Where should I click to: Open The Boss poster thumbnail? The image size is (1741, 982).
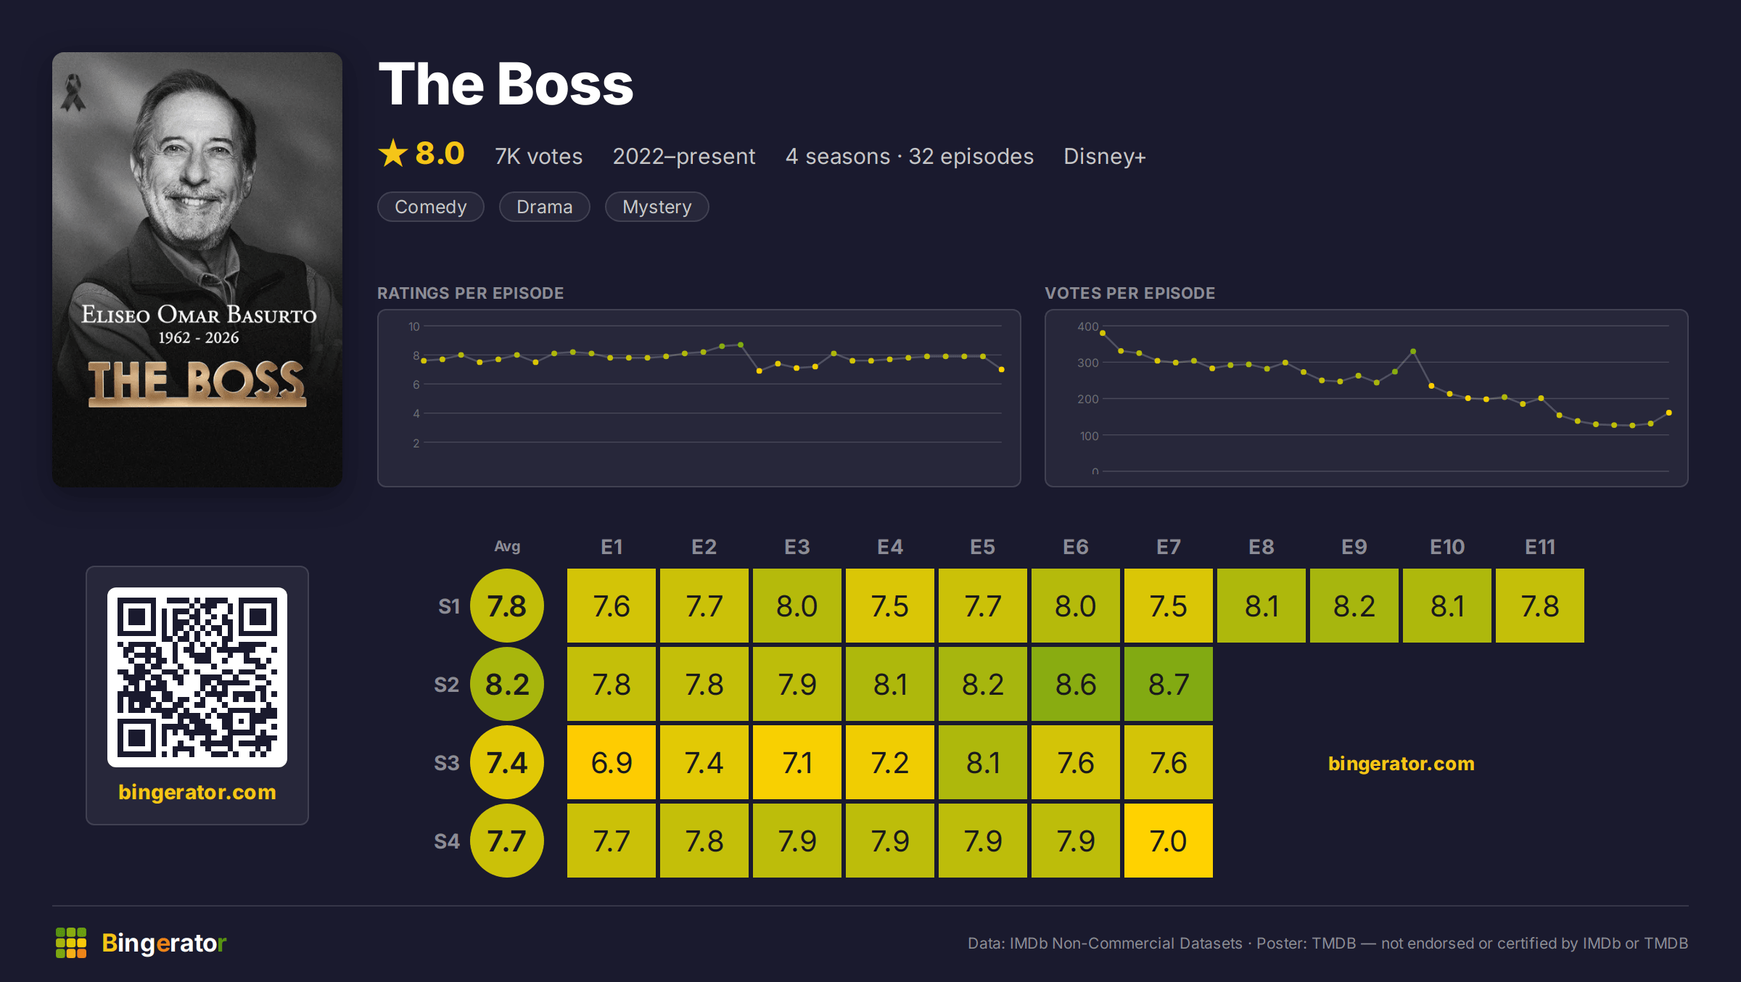point(197,269)
